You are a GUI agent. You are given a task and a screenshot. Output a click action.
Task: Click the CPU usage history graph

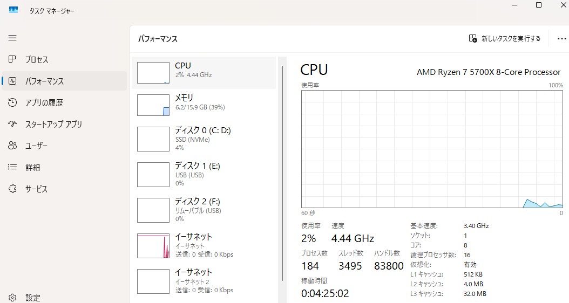(432, 149)
